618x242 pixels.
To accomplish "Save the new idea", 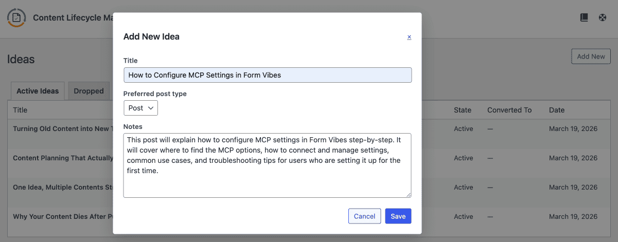I will [398, 216].
